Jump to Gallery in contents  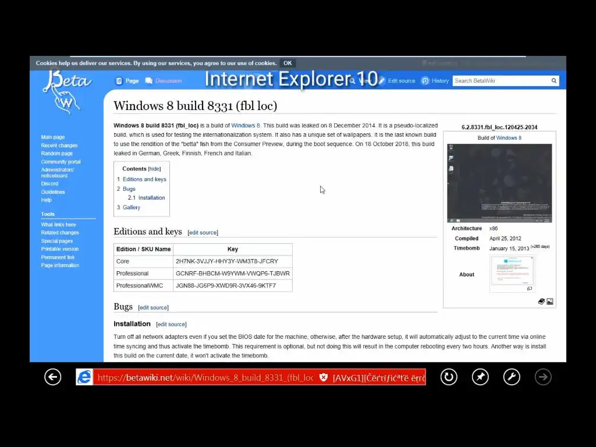[132, 207]
